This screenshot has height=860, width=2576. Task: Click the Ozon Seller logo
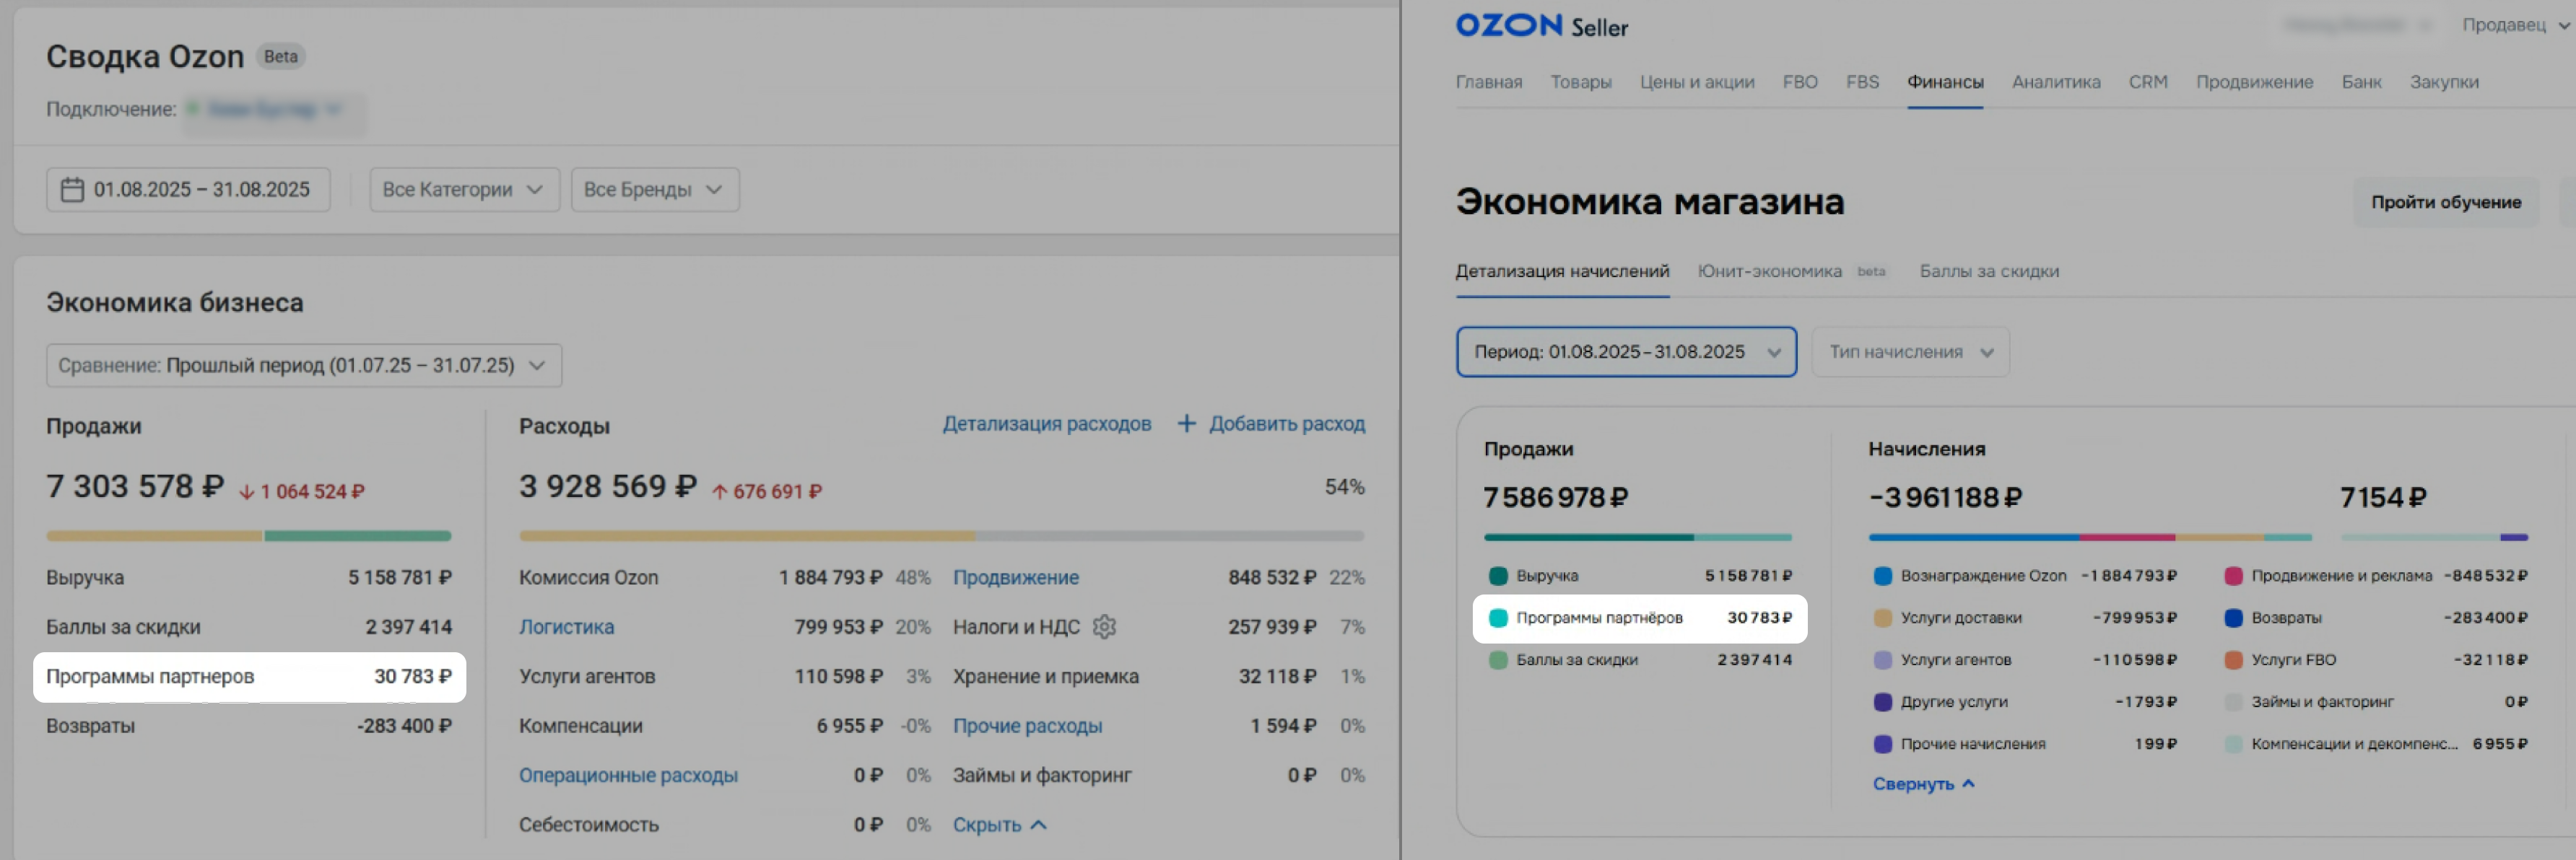tap(1541, 26)
